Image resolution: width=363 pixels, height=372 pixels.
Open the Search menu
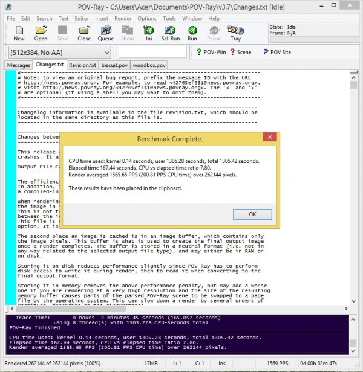[44, 18]
